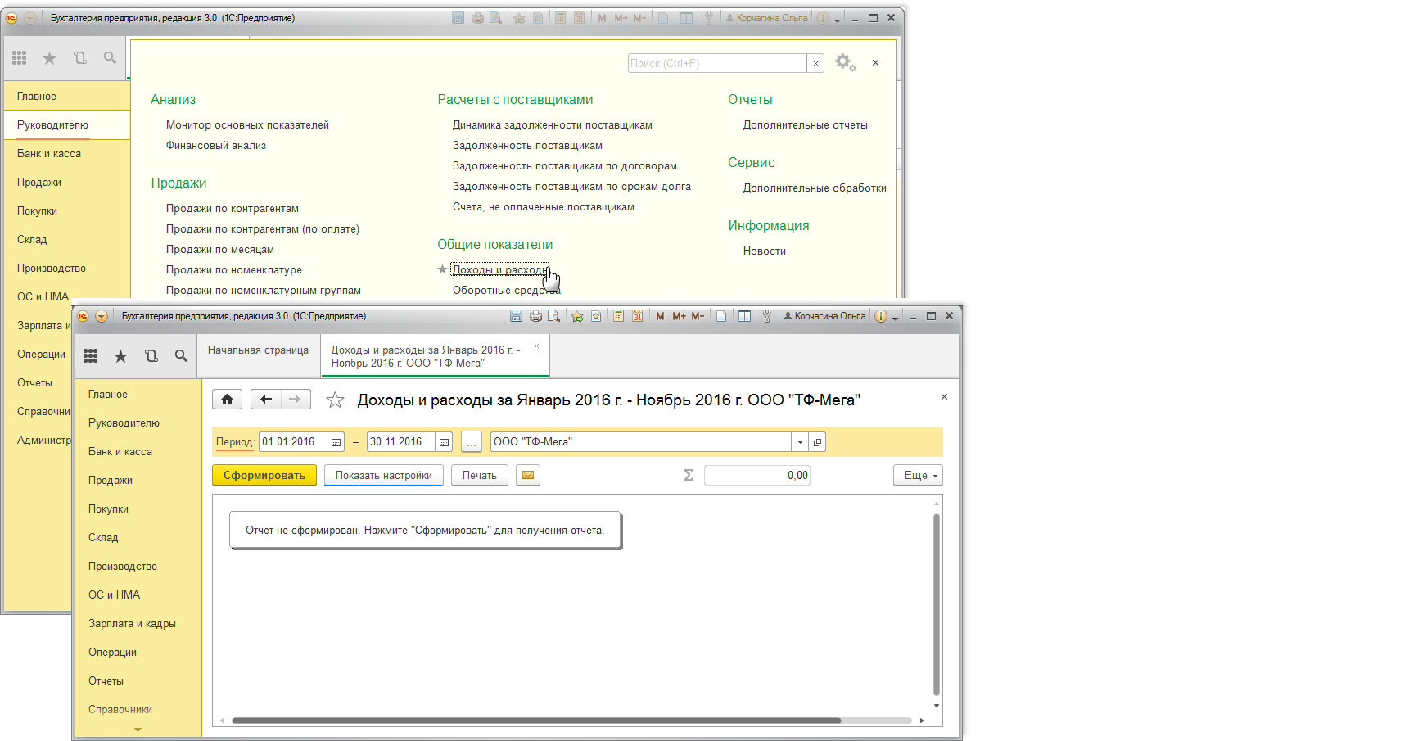The width and height of the screenshot is (1418, 741).
Task: Open Favorites star in front window's panel
Action: pos(121,355)
